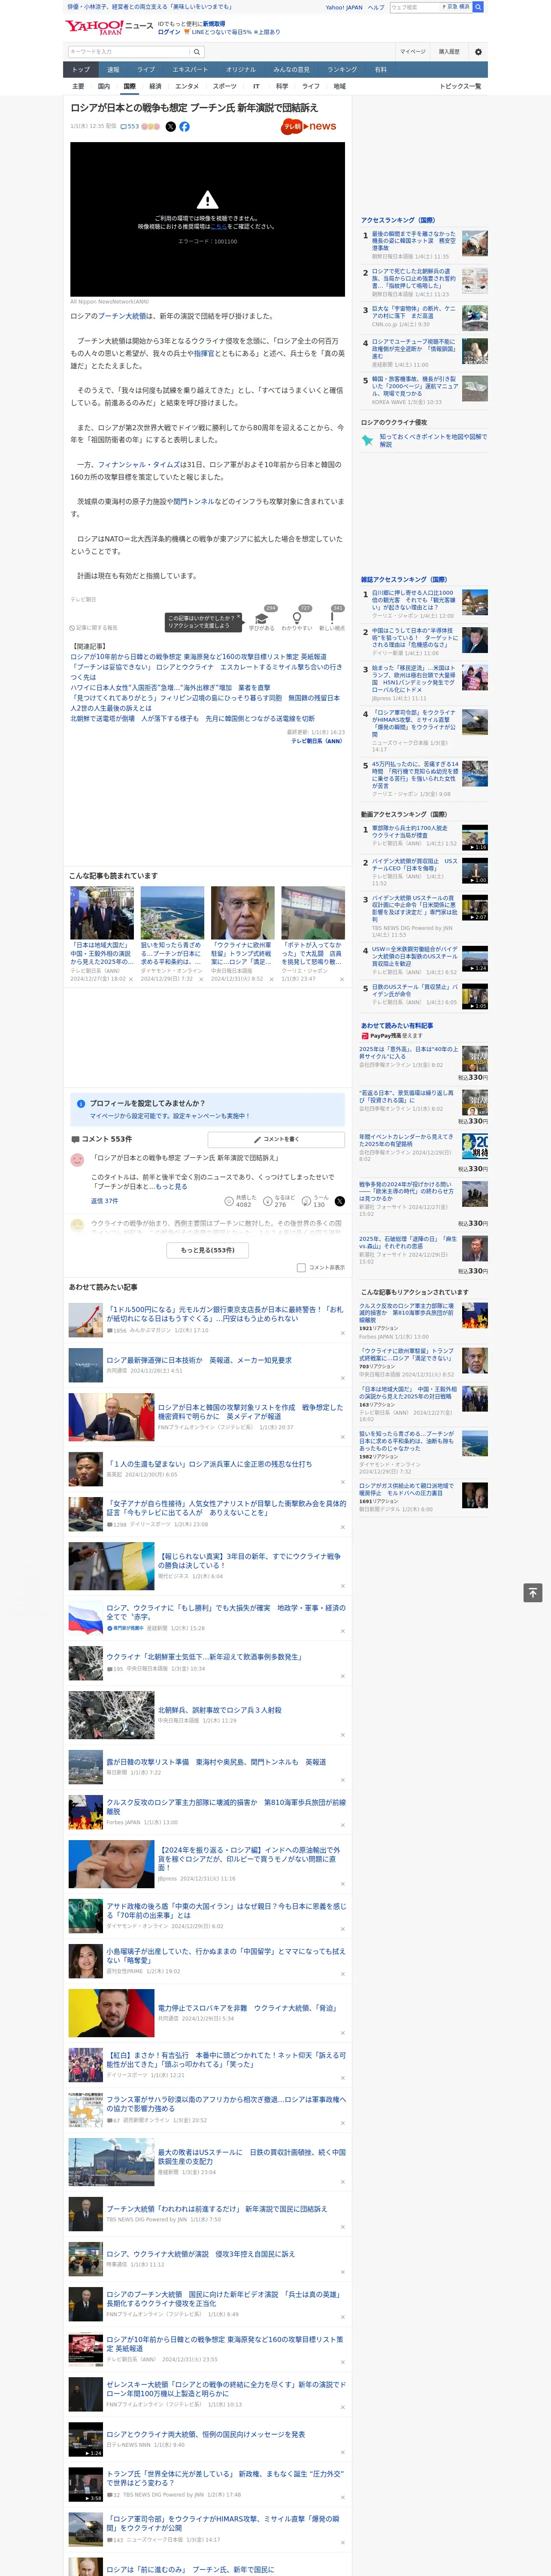Open the エキスパート navigation tab
This screenshot has height=2576, width=551.
(x=190, y=70)
